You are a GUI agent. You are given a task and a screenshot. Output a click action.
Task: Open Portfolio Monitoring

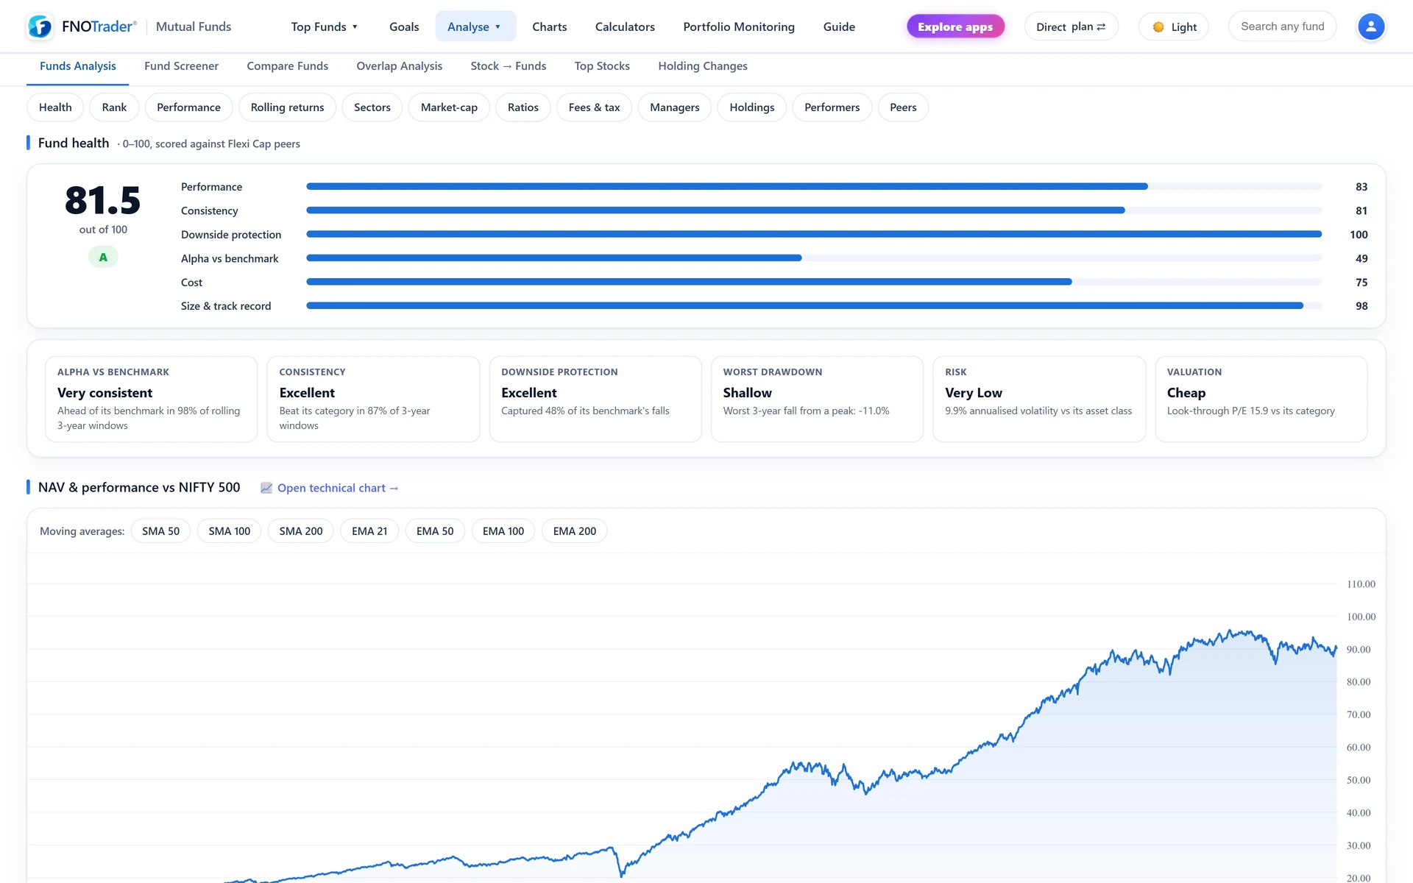(x=739, y=26)
